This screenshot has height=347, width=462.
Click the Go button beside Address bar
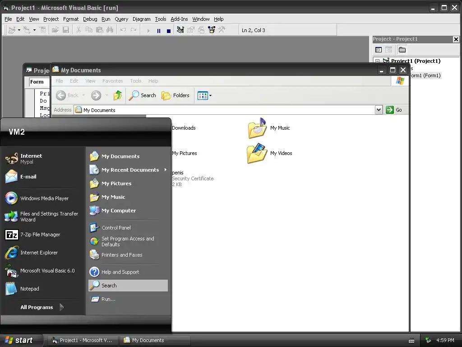394,110
